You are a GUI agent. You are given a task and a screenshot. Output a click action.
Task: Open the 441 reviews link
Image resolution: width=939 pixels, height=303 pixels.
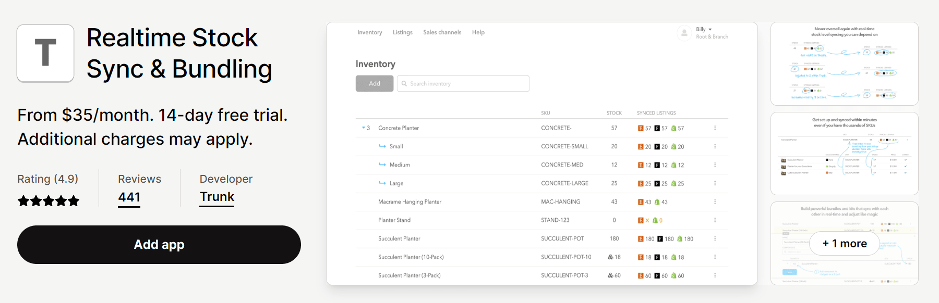[x=129, y=198]
